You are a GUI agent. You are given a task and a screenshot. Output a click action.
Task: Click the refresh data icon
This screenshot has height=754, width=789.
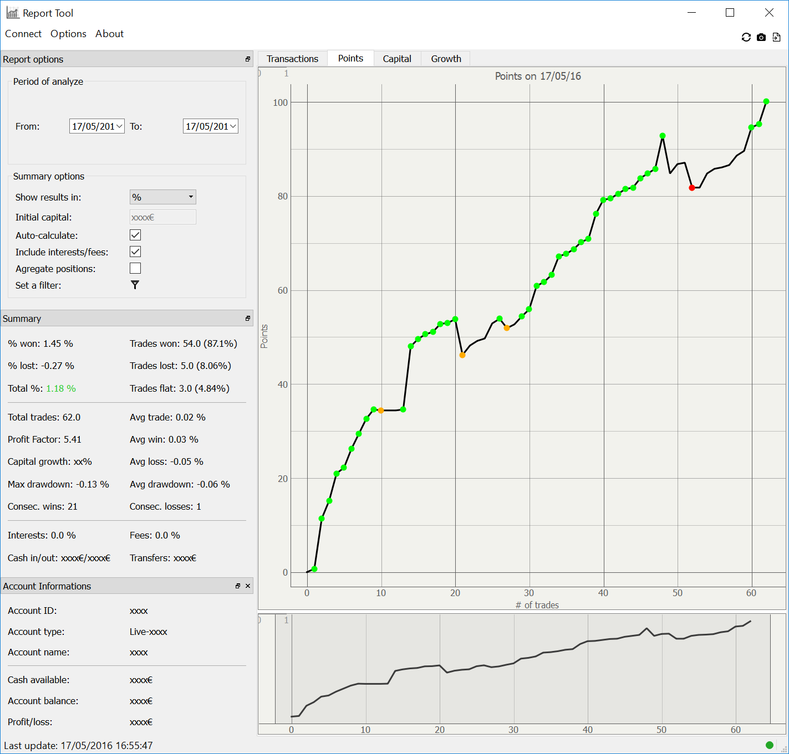pyautogui.click(x=746, y=37)
